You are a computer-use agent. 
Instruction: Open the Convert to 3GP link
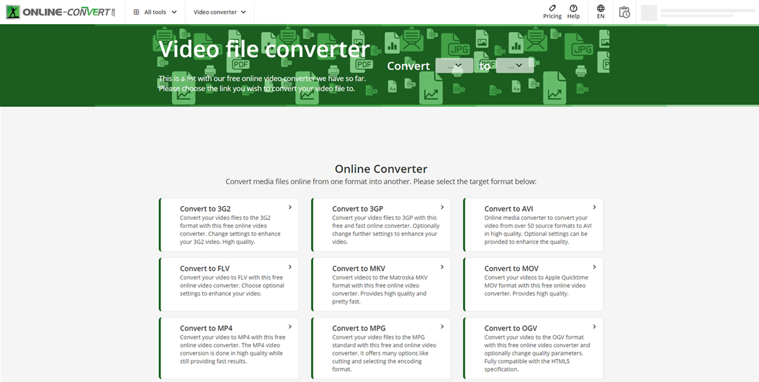pyautogui.click(x=357, y=209)
